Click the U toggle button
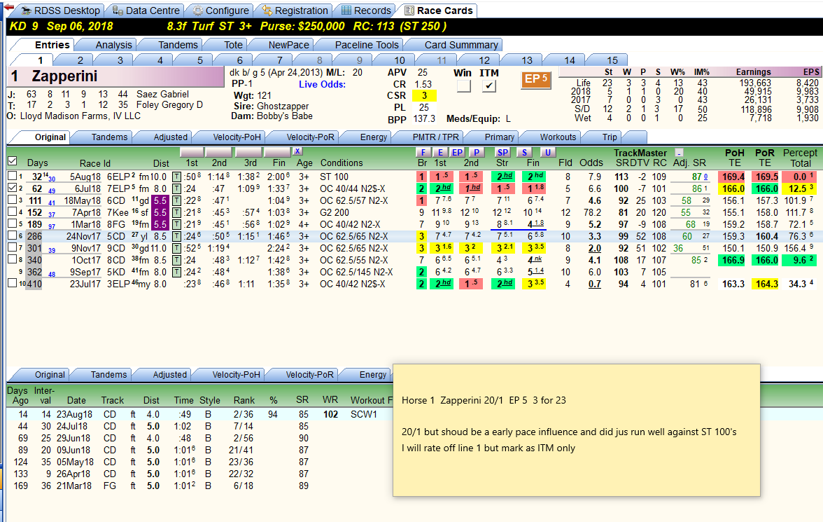 tap(547, 153)
